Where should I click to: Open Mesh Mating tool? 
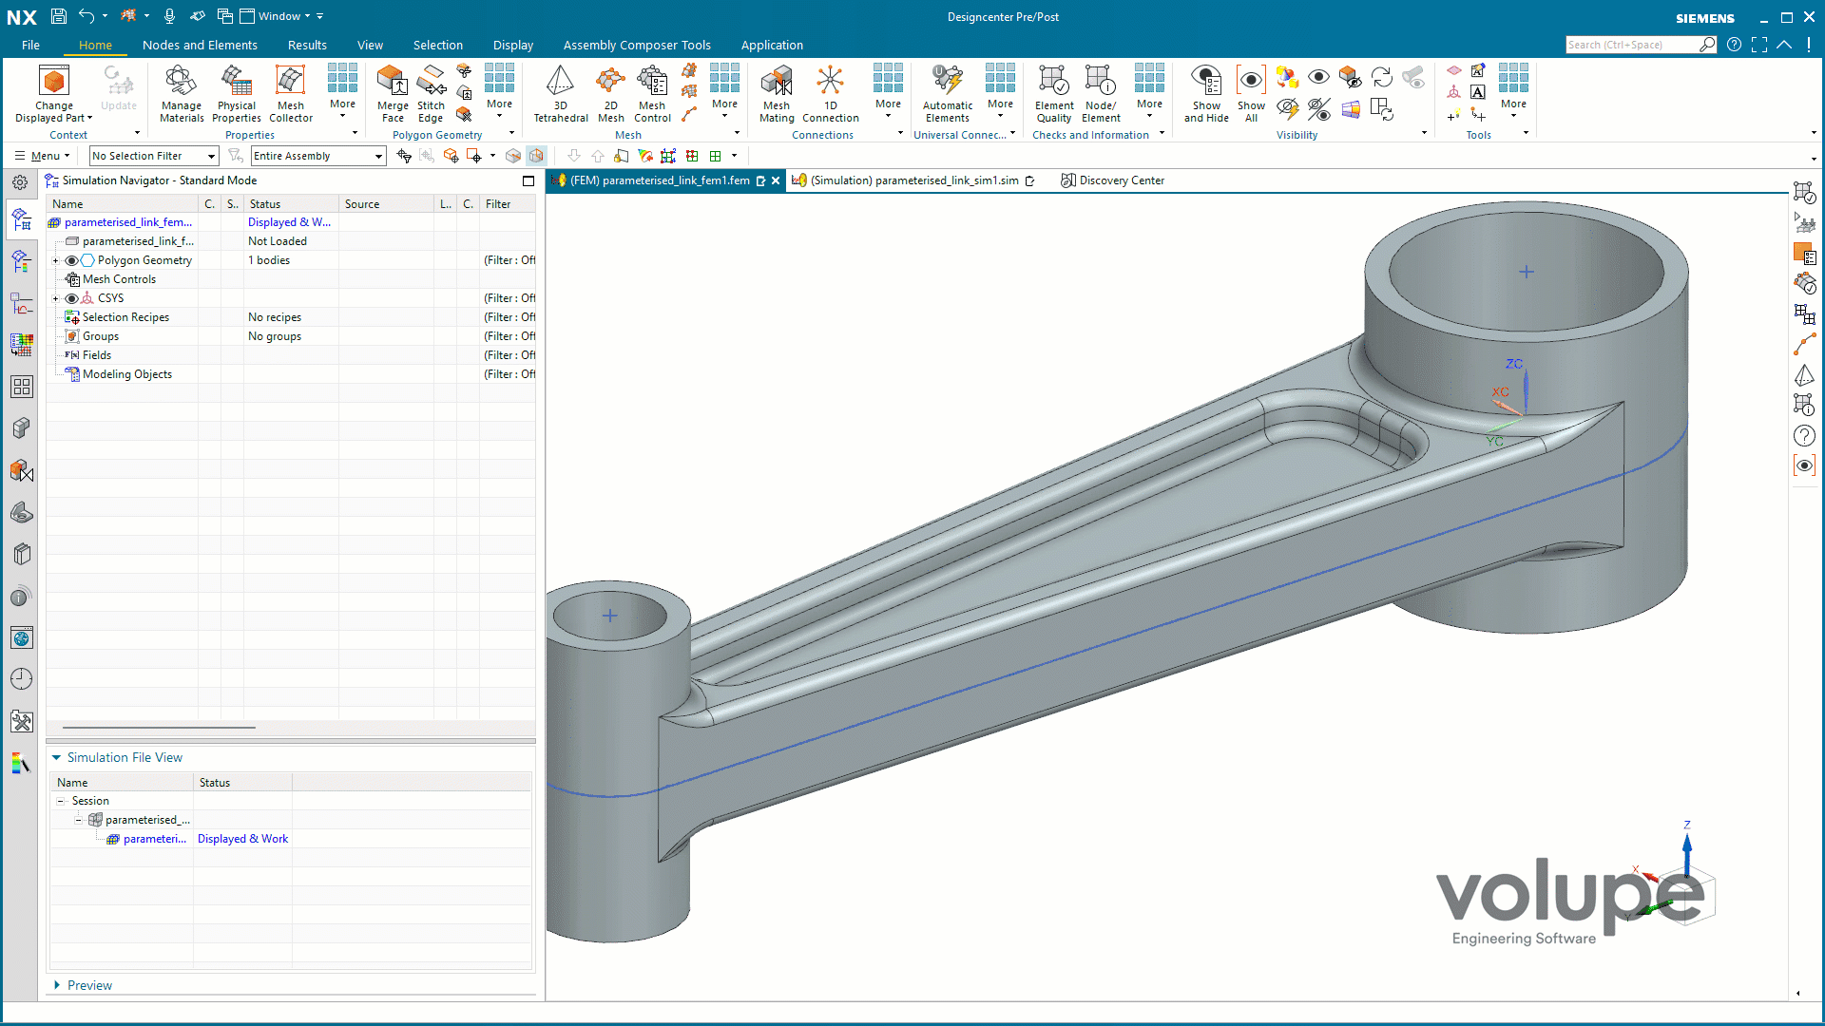777,94
